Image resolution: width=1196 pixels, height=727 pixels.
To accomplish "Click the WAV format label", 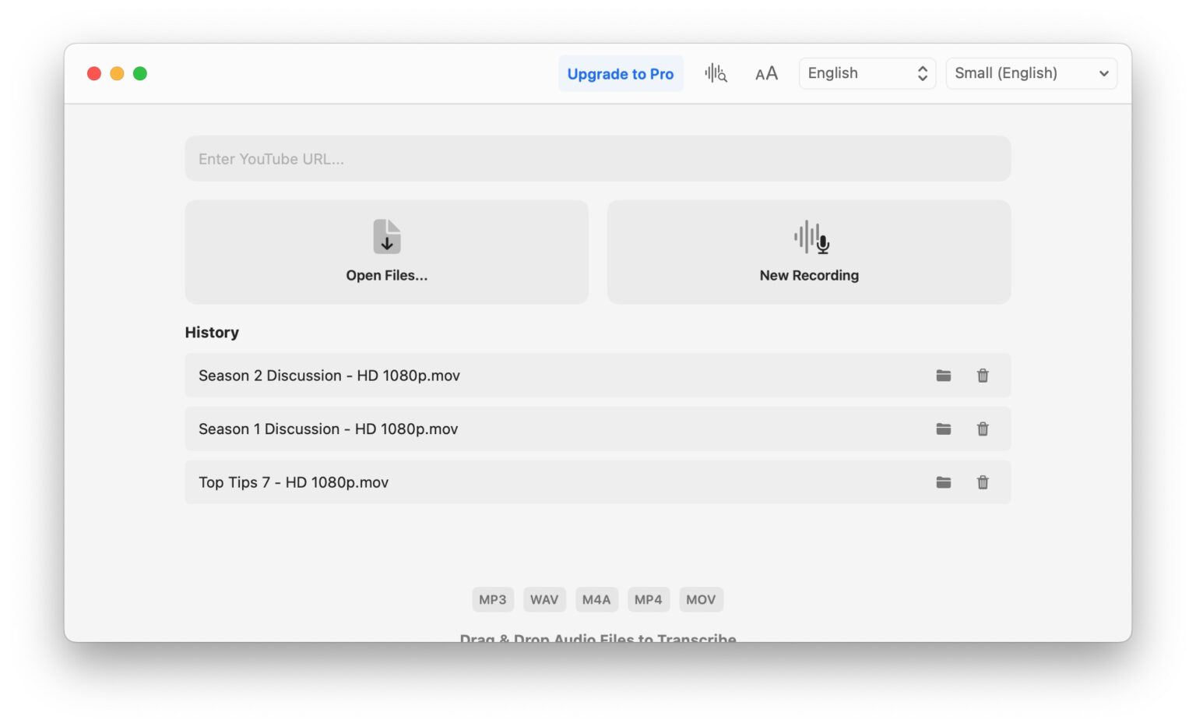I will [x=544, y=598].
